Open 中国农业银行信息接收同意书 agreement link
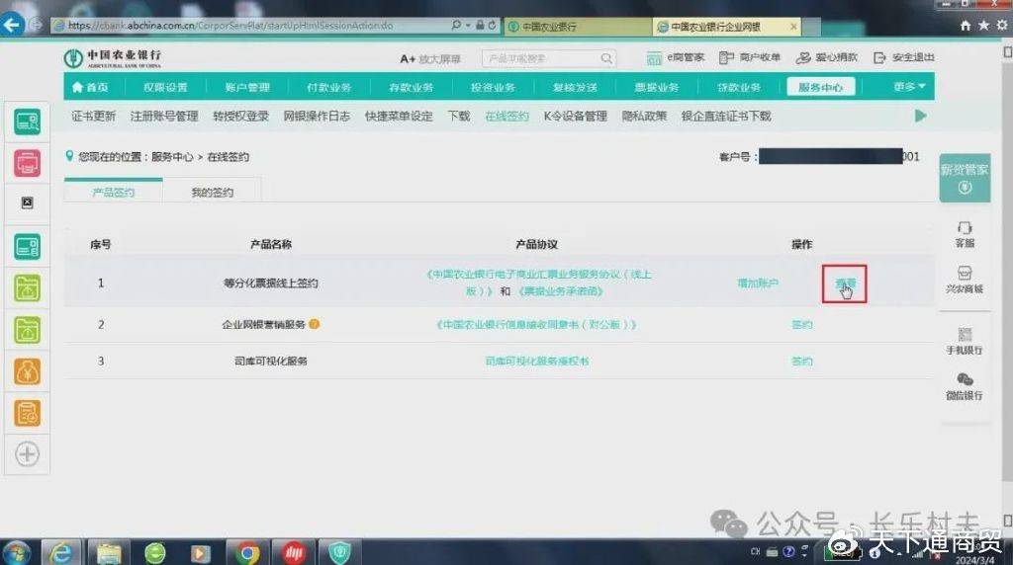The width and height of the screenshot is (1013, 565). 537,324
